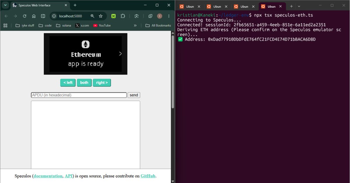350x183 pixels.
Task: Show the hidden bookmarks overflow chevron
Action: [135, 26]
